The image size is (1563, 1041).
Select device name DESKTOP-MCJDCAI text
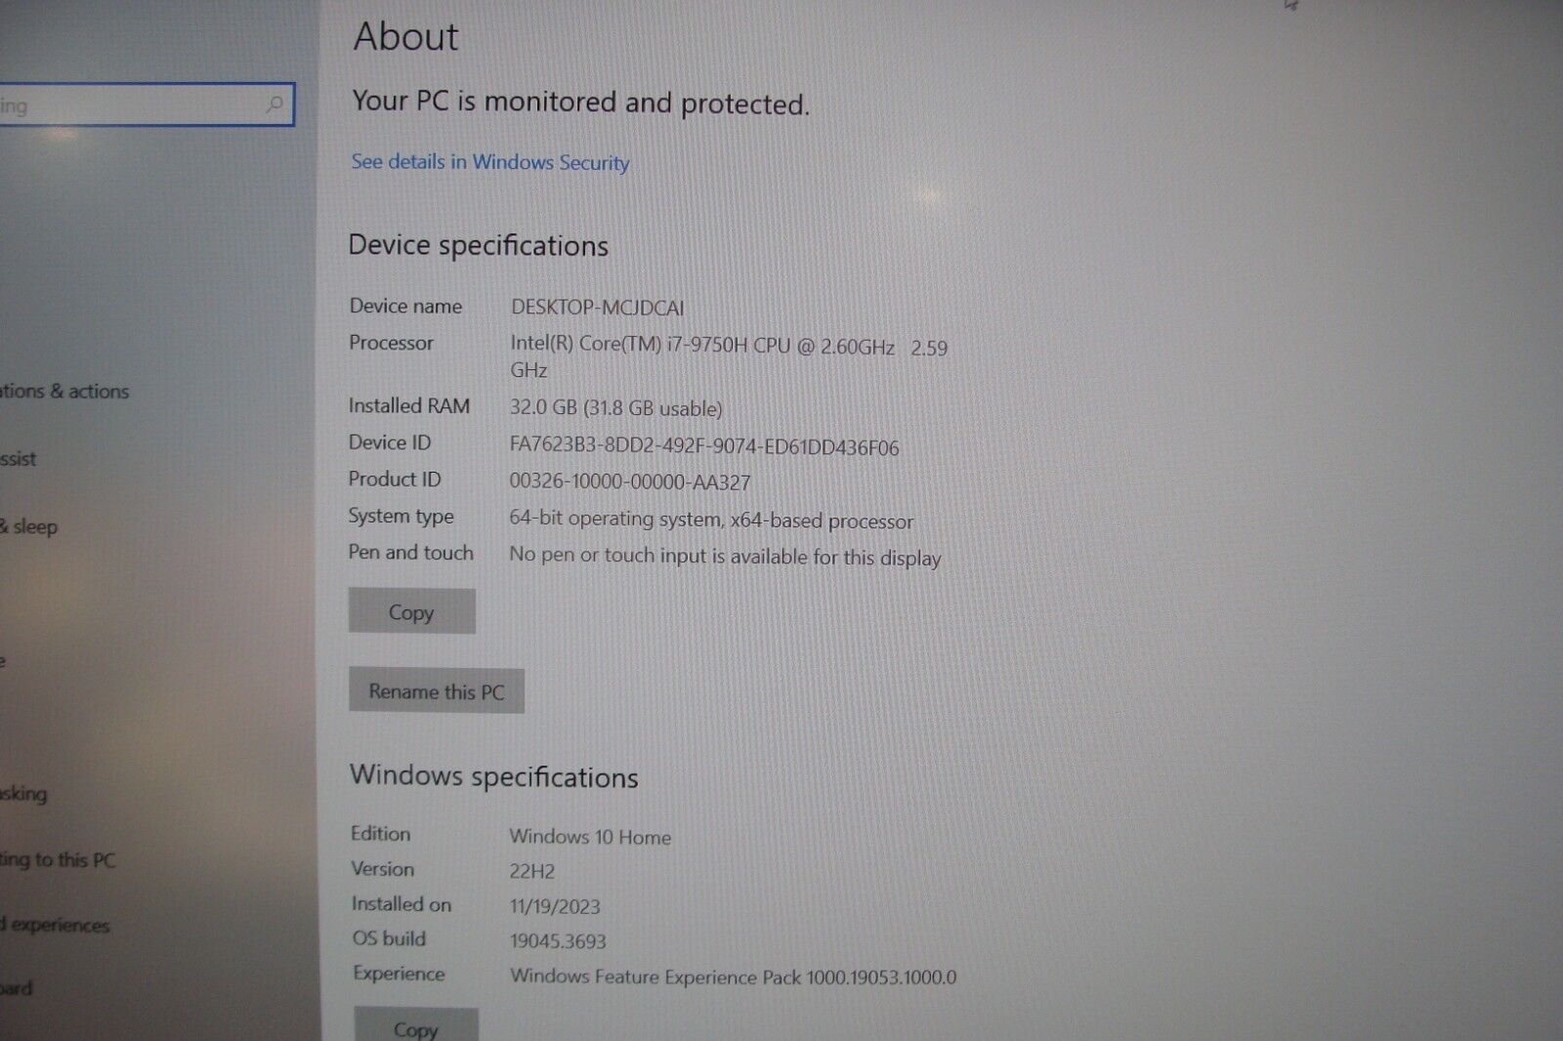(x=598, y=307)
